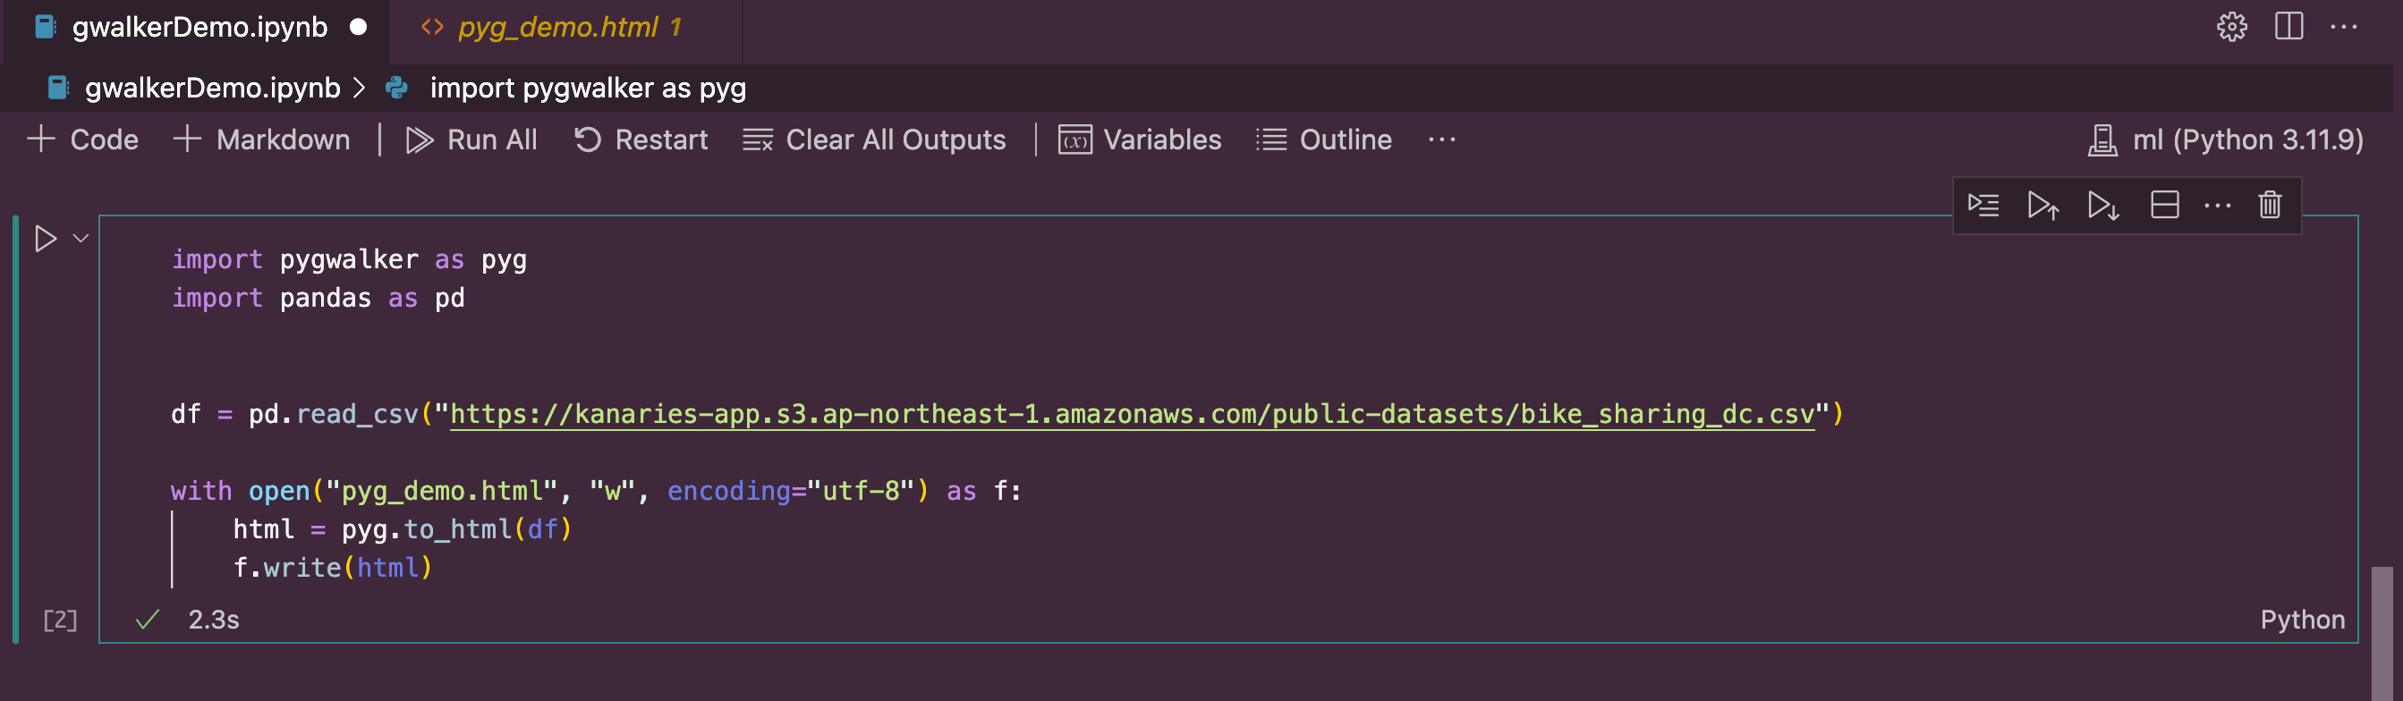The height and width of the screenshot is (701, 2403).
Task: Open notebook settings gear icon
Action: (2231, 27)
